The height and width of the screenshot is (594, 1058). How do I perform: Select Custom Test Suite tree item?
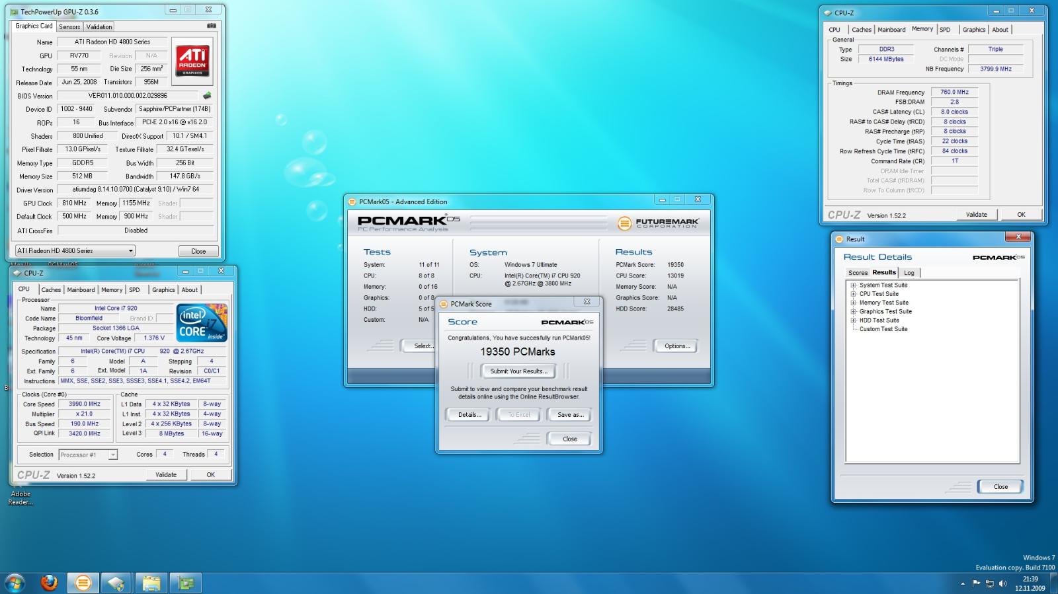pos(883,329)
